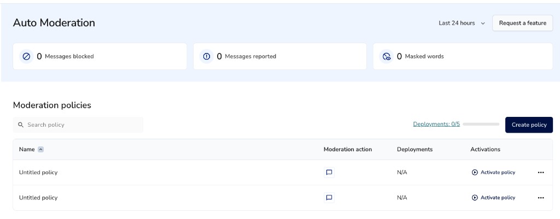Click the Auto Moderation page title

point(54,23)
